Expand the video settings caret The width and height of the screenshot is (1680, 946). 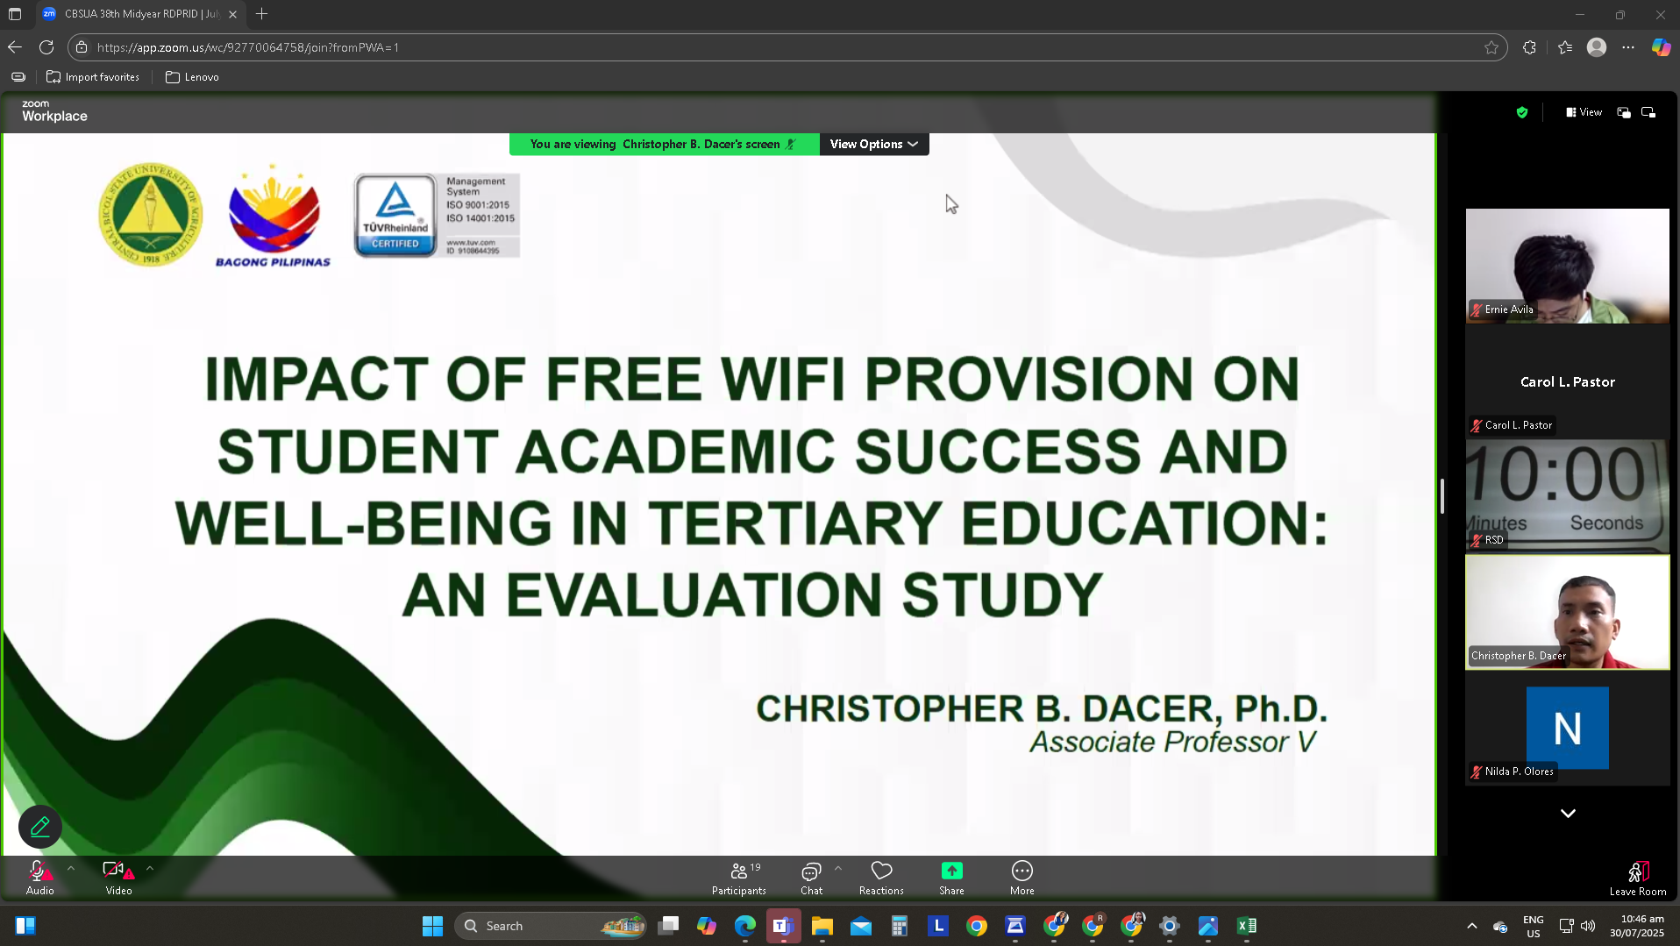[x=150, y=869]
